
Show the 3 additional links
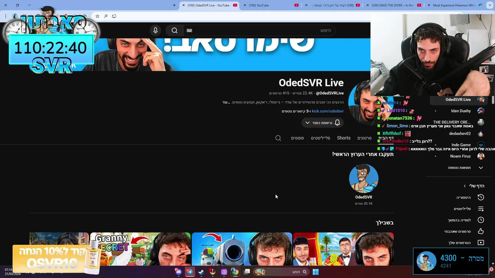point(296,111)
